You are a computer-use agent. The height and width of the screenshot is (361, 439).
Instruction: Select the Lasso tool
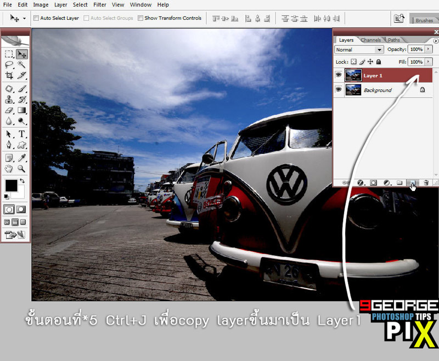click(x=9, y=65)
